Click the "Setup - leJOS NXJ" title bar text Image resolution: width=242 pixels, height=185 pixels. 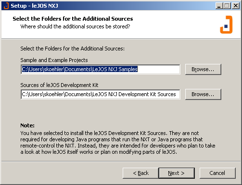pos(34,6)
